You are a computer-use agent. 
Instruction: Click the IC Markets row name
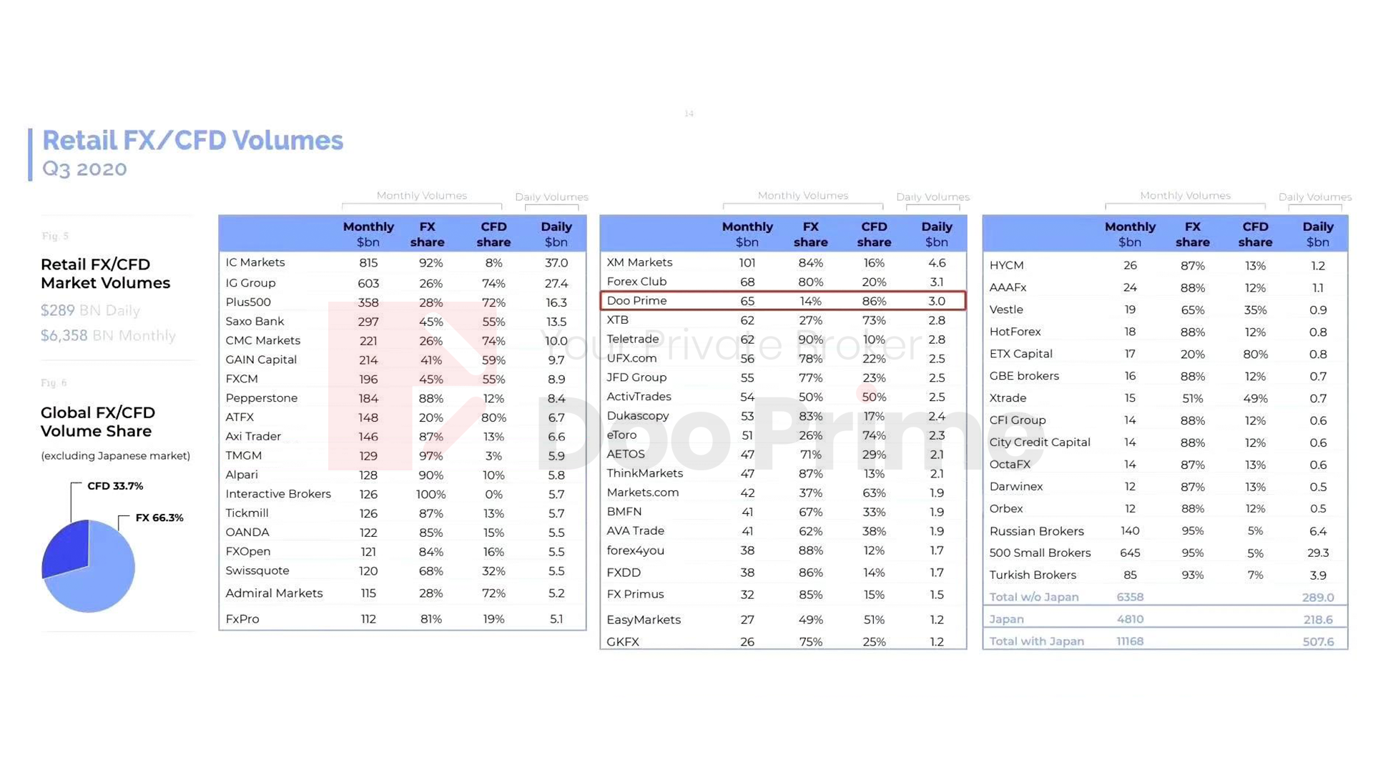(x=255, y=262)
